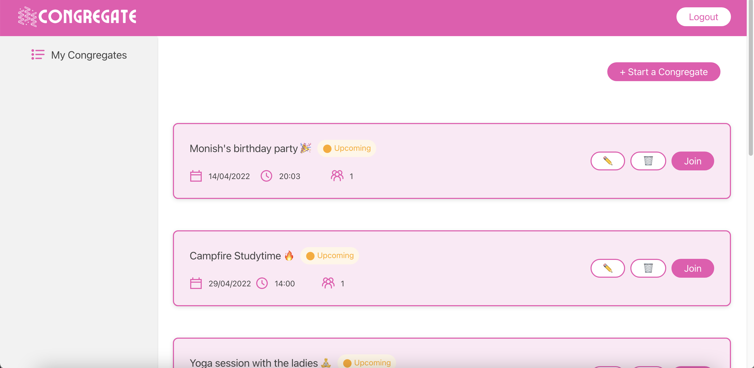Image resolution: width=754 pixels, height=368 pixels.
Task: Click the list icon beside My Congregates
Action: coord(38,55)
